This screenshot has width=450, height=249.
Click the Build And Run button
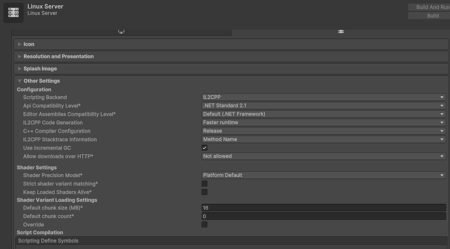point(429,7)
